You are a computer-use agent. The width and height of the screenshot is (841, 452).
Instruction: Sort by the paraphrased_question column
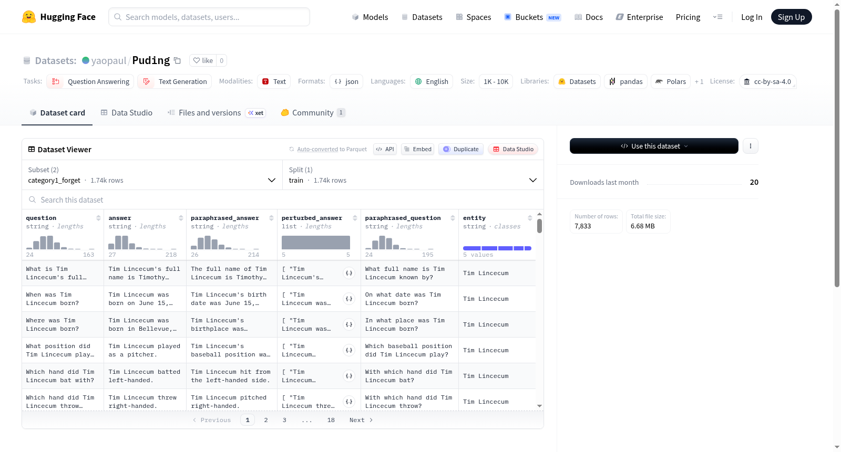point(453,218)
